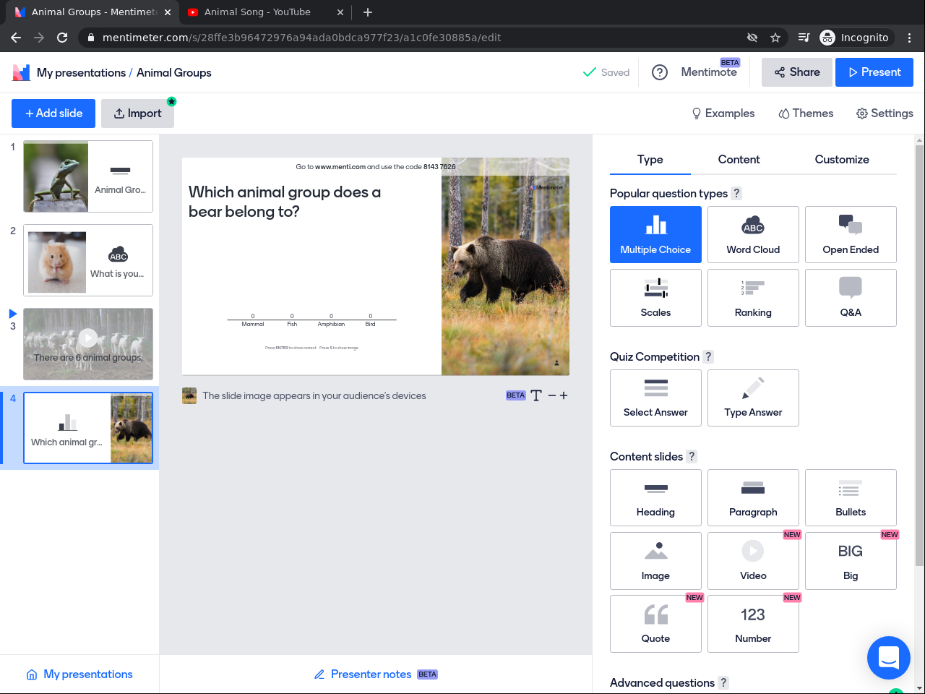Viewport: 925px width, 694px height.
Task: Select the Q&A question type
Action: pos(851,298)
